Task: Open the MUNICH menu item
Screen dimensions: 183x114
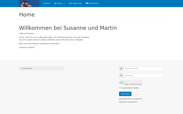Action: (x=47, y=3)
